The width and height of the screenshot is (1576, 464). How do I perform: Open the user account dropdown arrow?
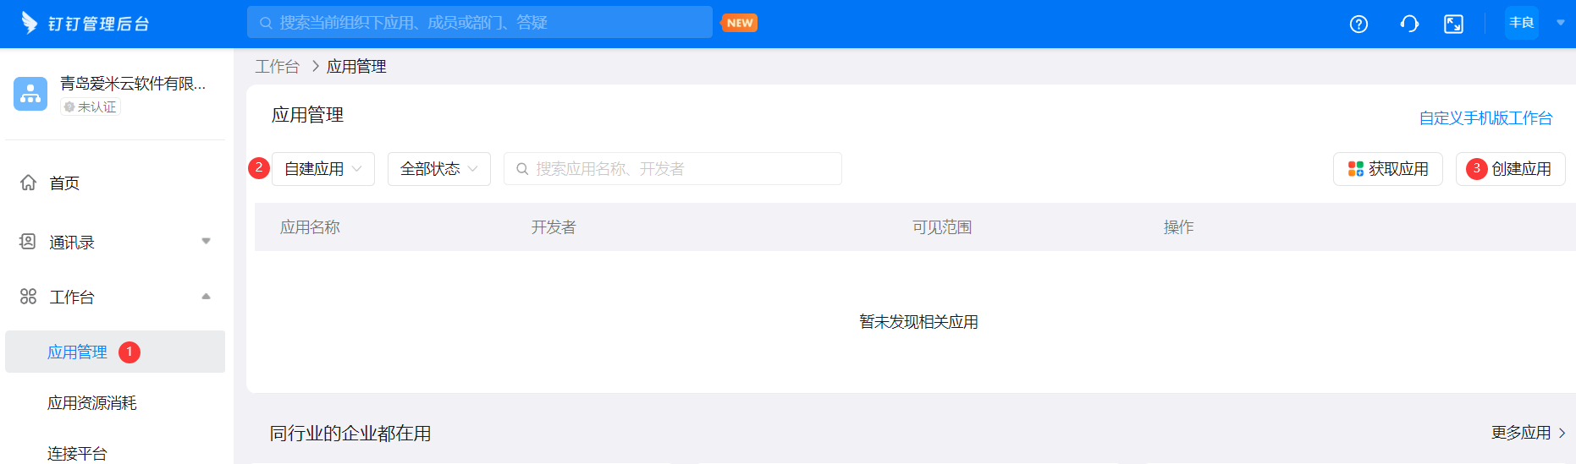pos(1560,23)
